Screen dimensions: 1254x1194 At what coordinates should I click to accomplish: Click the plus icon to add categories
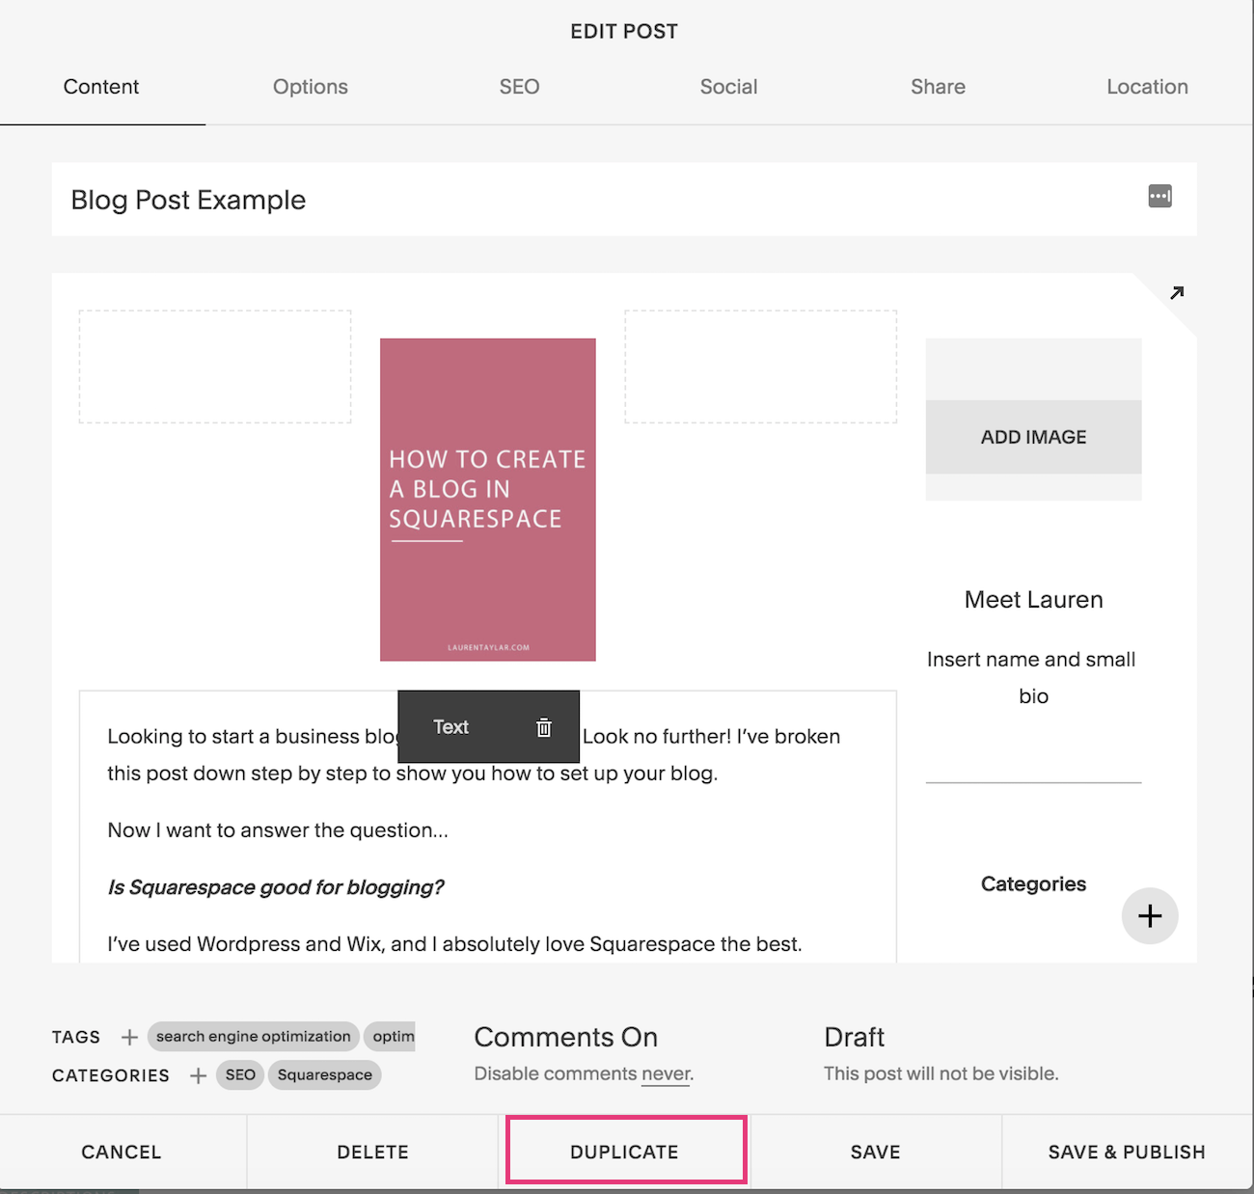click(198, 1075)
